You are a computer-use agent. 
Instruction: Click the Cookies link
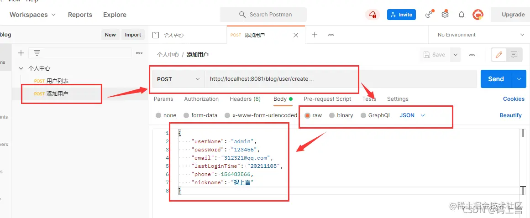tap(514, 99)
